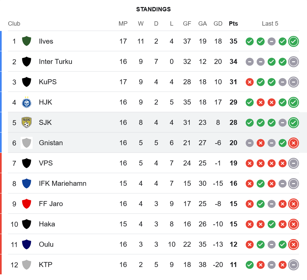Click the VPS team name

46,163
